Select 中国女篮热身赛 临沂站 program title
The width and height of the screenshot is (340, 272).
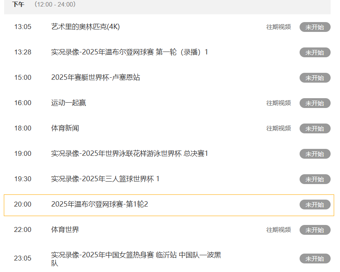[x=136, y=259]
